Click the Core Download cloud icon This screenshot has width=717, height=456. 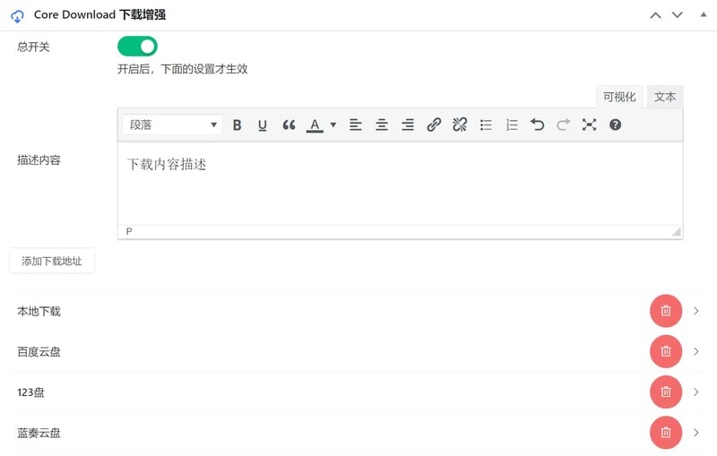coord(17,16)
